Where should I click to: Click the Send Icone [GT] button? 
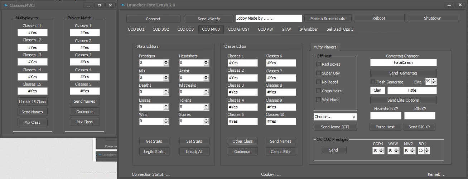click(x=335, y=127)
